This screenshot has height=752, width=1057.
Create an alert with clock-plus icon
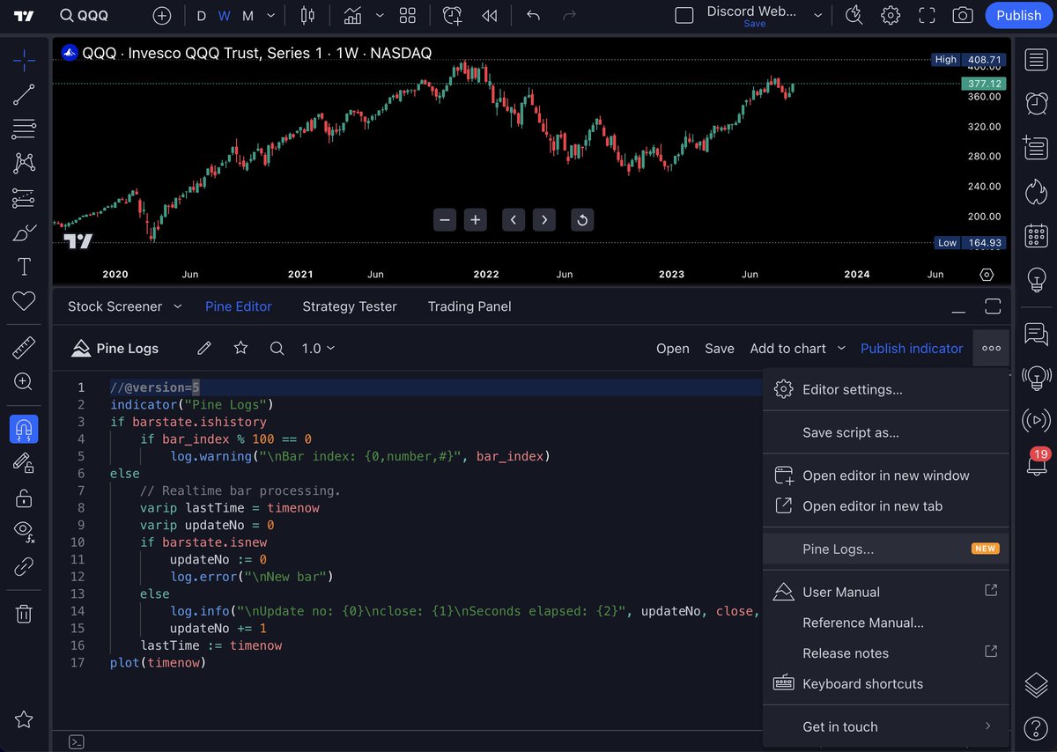click(x=453, y=15)
